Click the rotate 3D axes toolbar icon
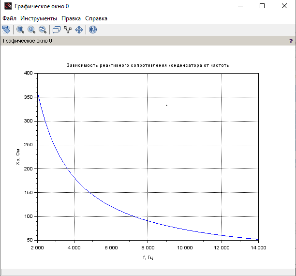 point(6,30)
